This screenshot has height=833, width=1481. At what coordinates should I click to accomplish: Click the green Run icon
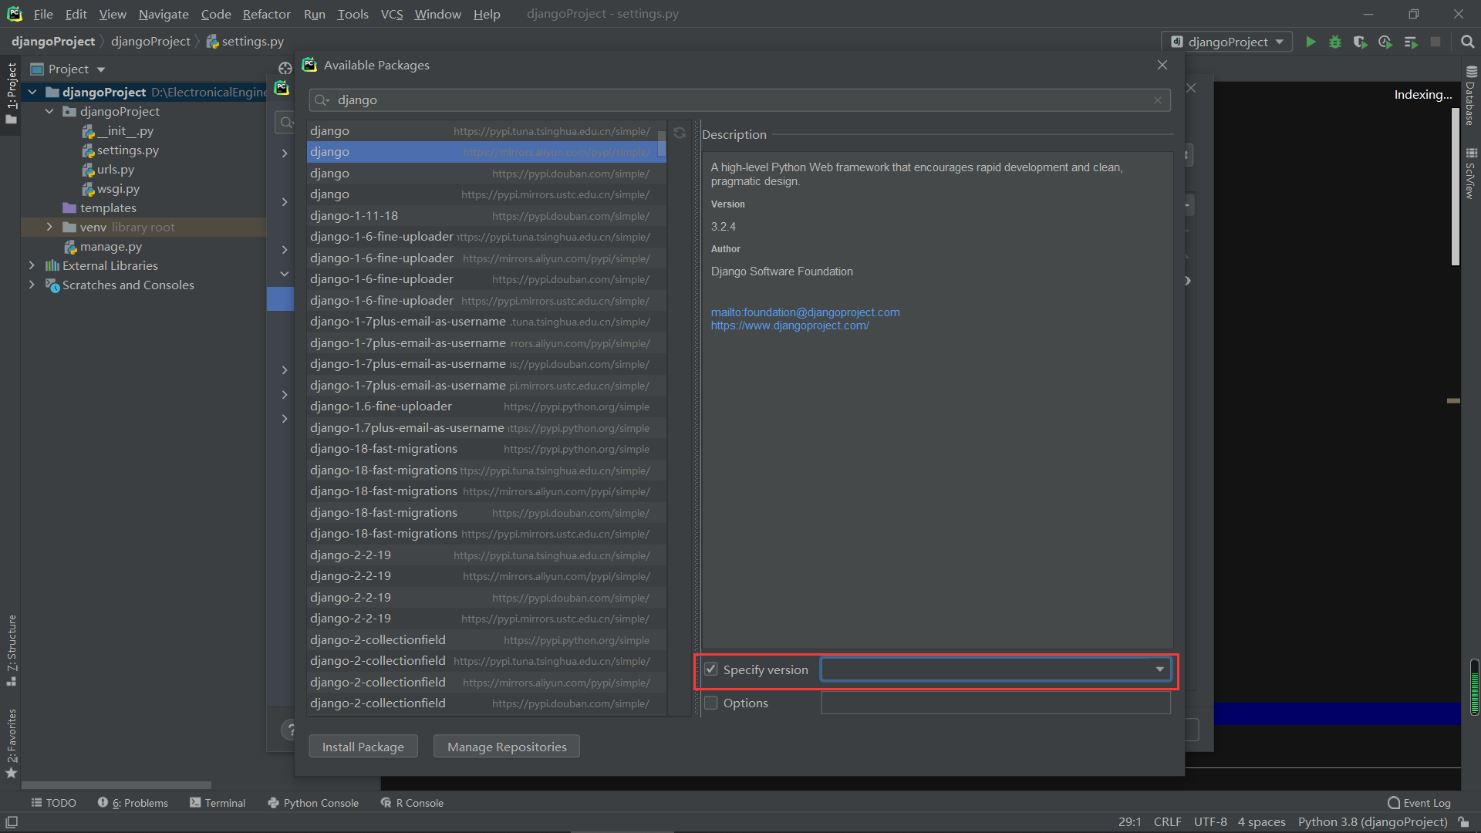tap(1311, 42)
